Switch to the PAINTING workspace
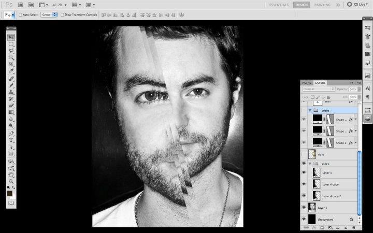This screenshot has width=373, height=233. point(322,5)
